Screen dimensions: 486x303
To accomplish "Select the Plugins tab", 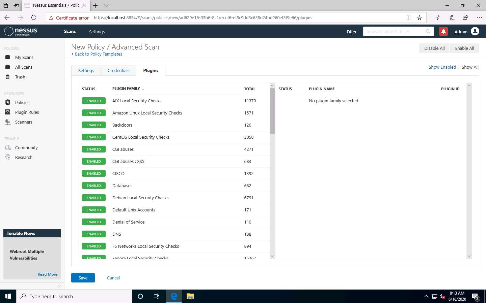I will pos(151,70).
